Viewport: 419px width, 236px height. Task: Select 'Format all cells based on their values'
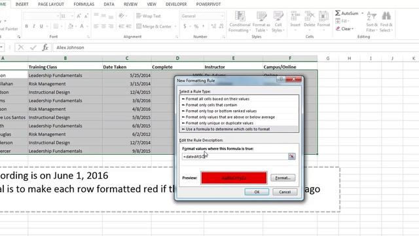click(x=239, y=99)
